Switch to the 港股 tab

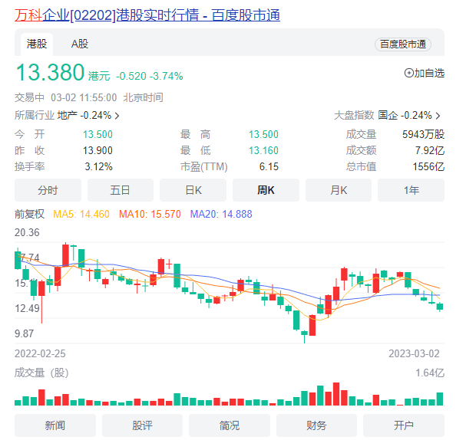tap(37, 44)
